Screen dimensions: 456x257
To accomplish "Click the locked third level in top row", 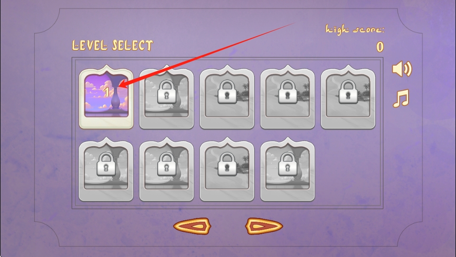I will pos(227,97).
